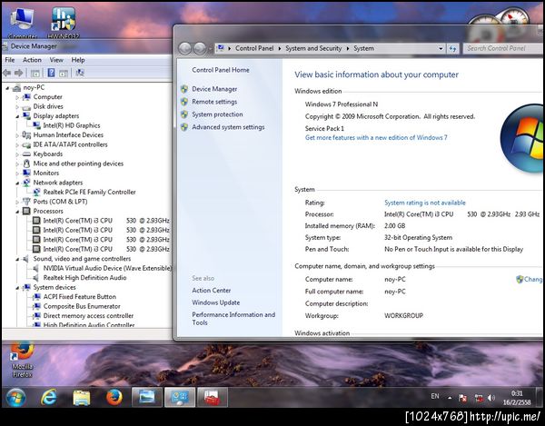Collapse the Display adapters category
This screenshot has height=426, width=545.
(x=17, y=116)
